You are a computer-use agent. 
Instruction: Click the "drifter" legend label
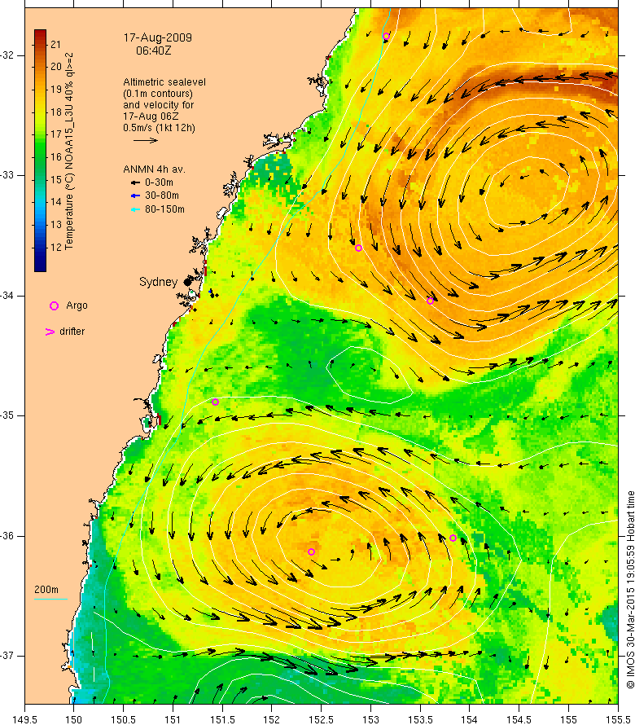(72, 332)
